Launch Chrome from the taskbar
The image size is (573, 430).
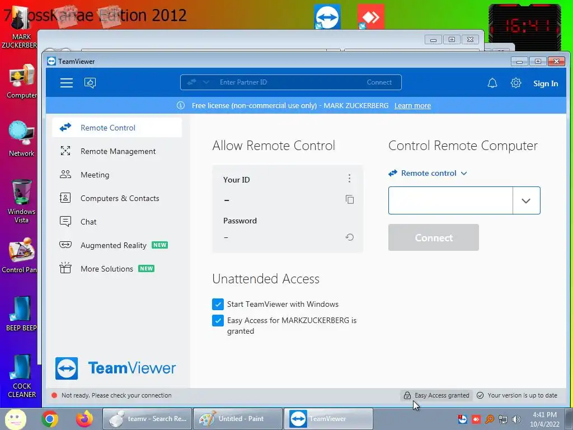[x=50, y=419]
